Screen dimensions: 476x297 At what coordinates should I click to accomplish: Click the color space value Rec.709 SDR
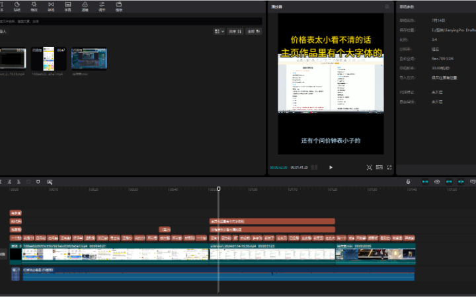click(442, 59)
